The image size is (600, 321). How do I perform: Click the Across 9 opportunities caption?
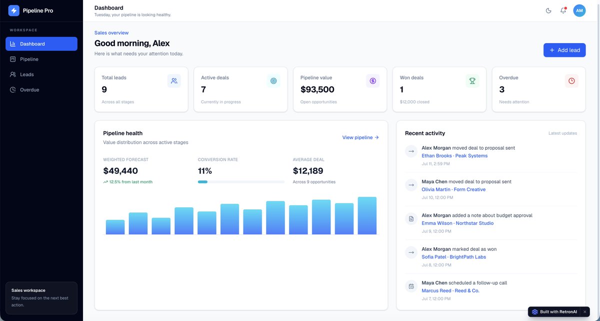tap(314, 182)
